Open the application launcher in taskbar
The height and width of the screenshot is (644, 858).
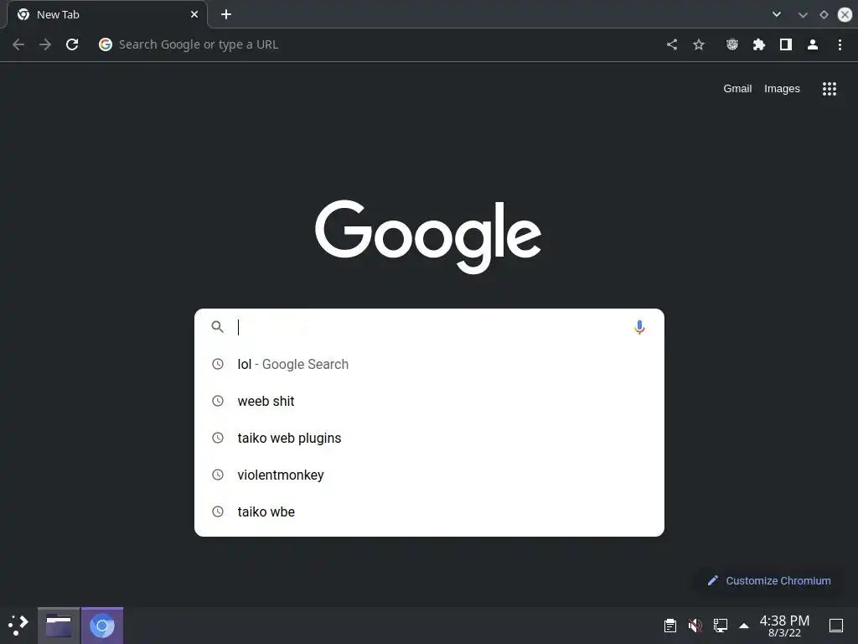pos(18,626)
